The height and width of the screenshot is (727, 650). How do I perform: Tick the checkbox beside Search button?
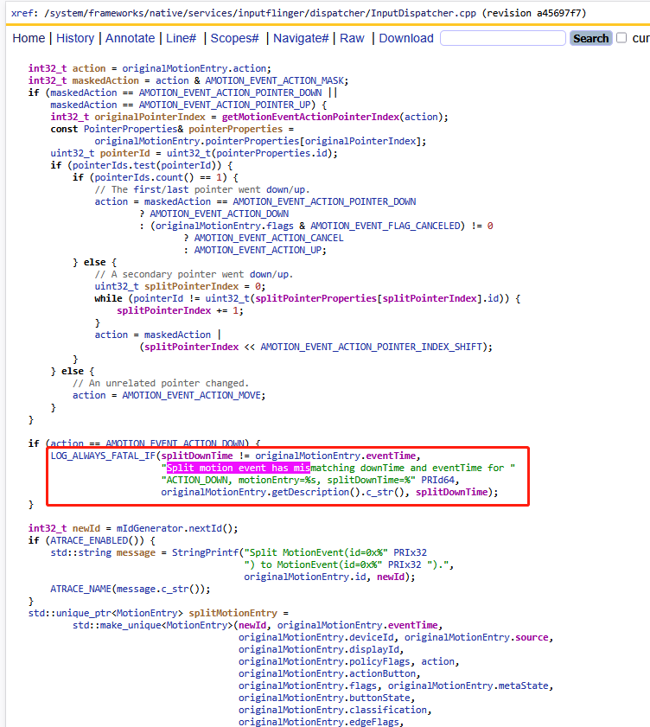click(x=621, y=37)
